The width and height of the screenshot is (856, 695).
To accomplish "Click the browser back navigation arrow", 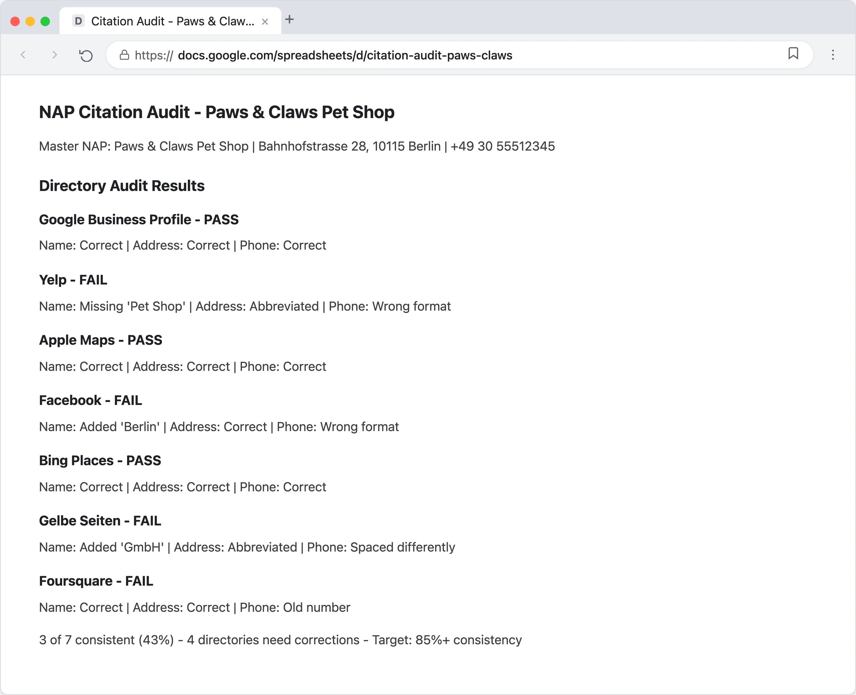I will (x=23, y=55).
